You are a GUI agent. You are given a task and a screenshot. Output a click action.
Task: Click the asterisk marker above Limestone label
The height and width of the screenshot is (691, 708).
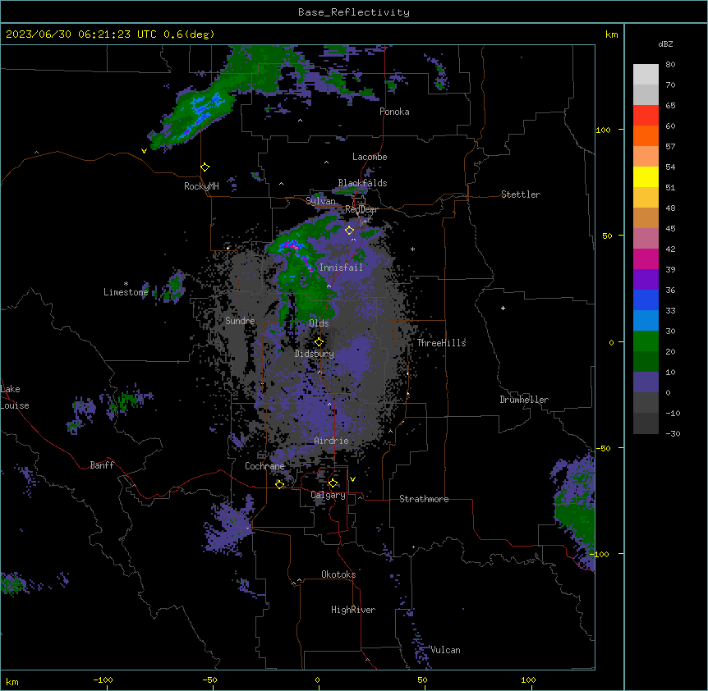(x=126, y=284)
